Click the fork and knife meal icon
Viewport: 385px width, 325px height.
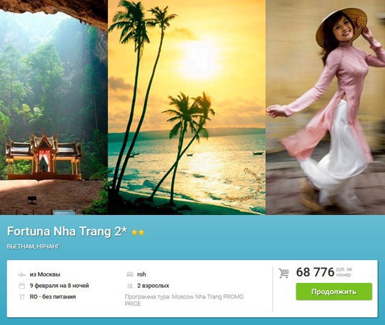coord(22,296)
